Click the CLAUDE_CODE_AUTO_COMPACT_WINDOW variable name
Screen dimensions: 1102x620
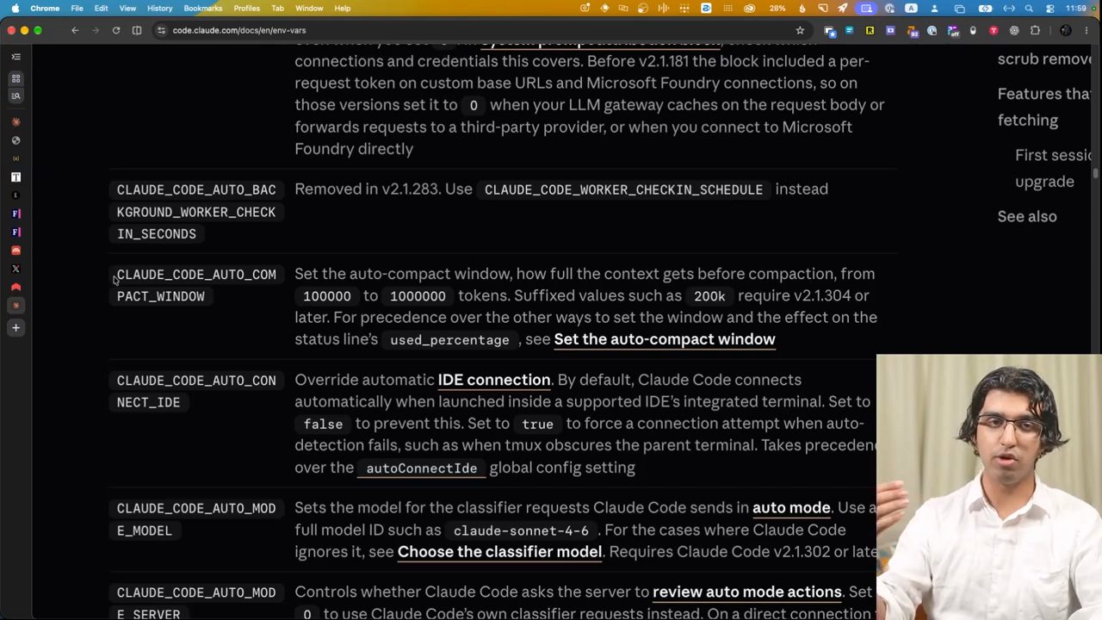click(x=196, y=285)
